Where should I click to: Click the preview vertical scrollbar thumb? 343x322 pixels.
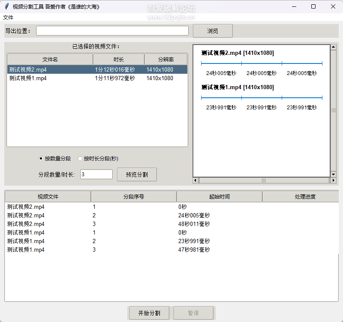click(x=334, y=111)
